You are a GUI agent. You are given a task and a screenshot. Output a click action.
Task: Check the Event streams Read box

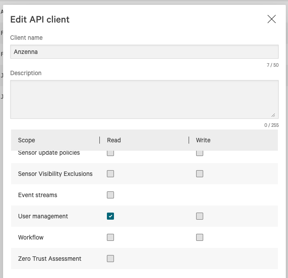(x=110, y=195)
